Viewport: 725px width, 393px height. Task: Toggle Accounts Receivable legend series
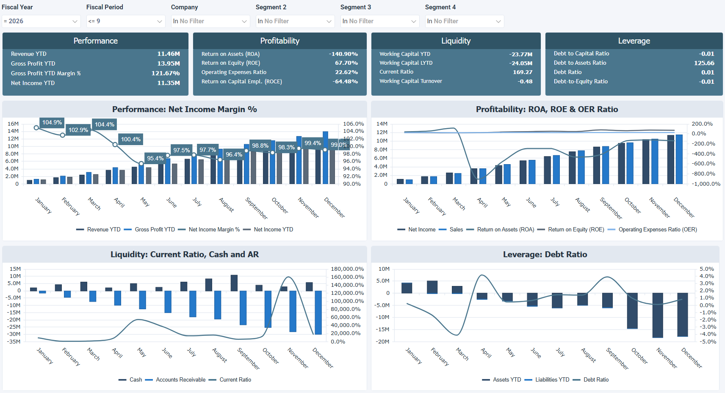[175, 380]
